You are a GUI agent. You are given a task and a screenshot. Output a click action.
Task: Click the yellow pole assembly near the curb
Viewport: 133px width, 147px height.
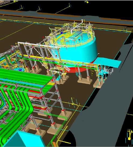point(73,103)
